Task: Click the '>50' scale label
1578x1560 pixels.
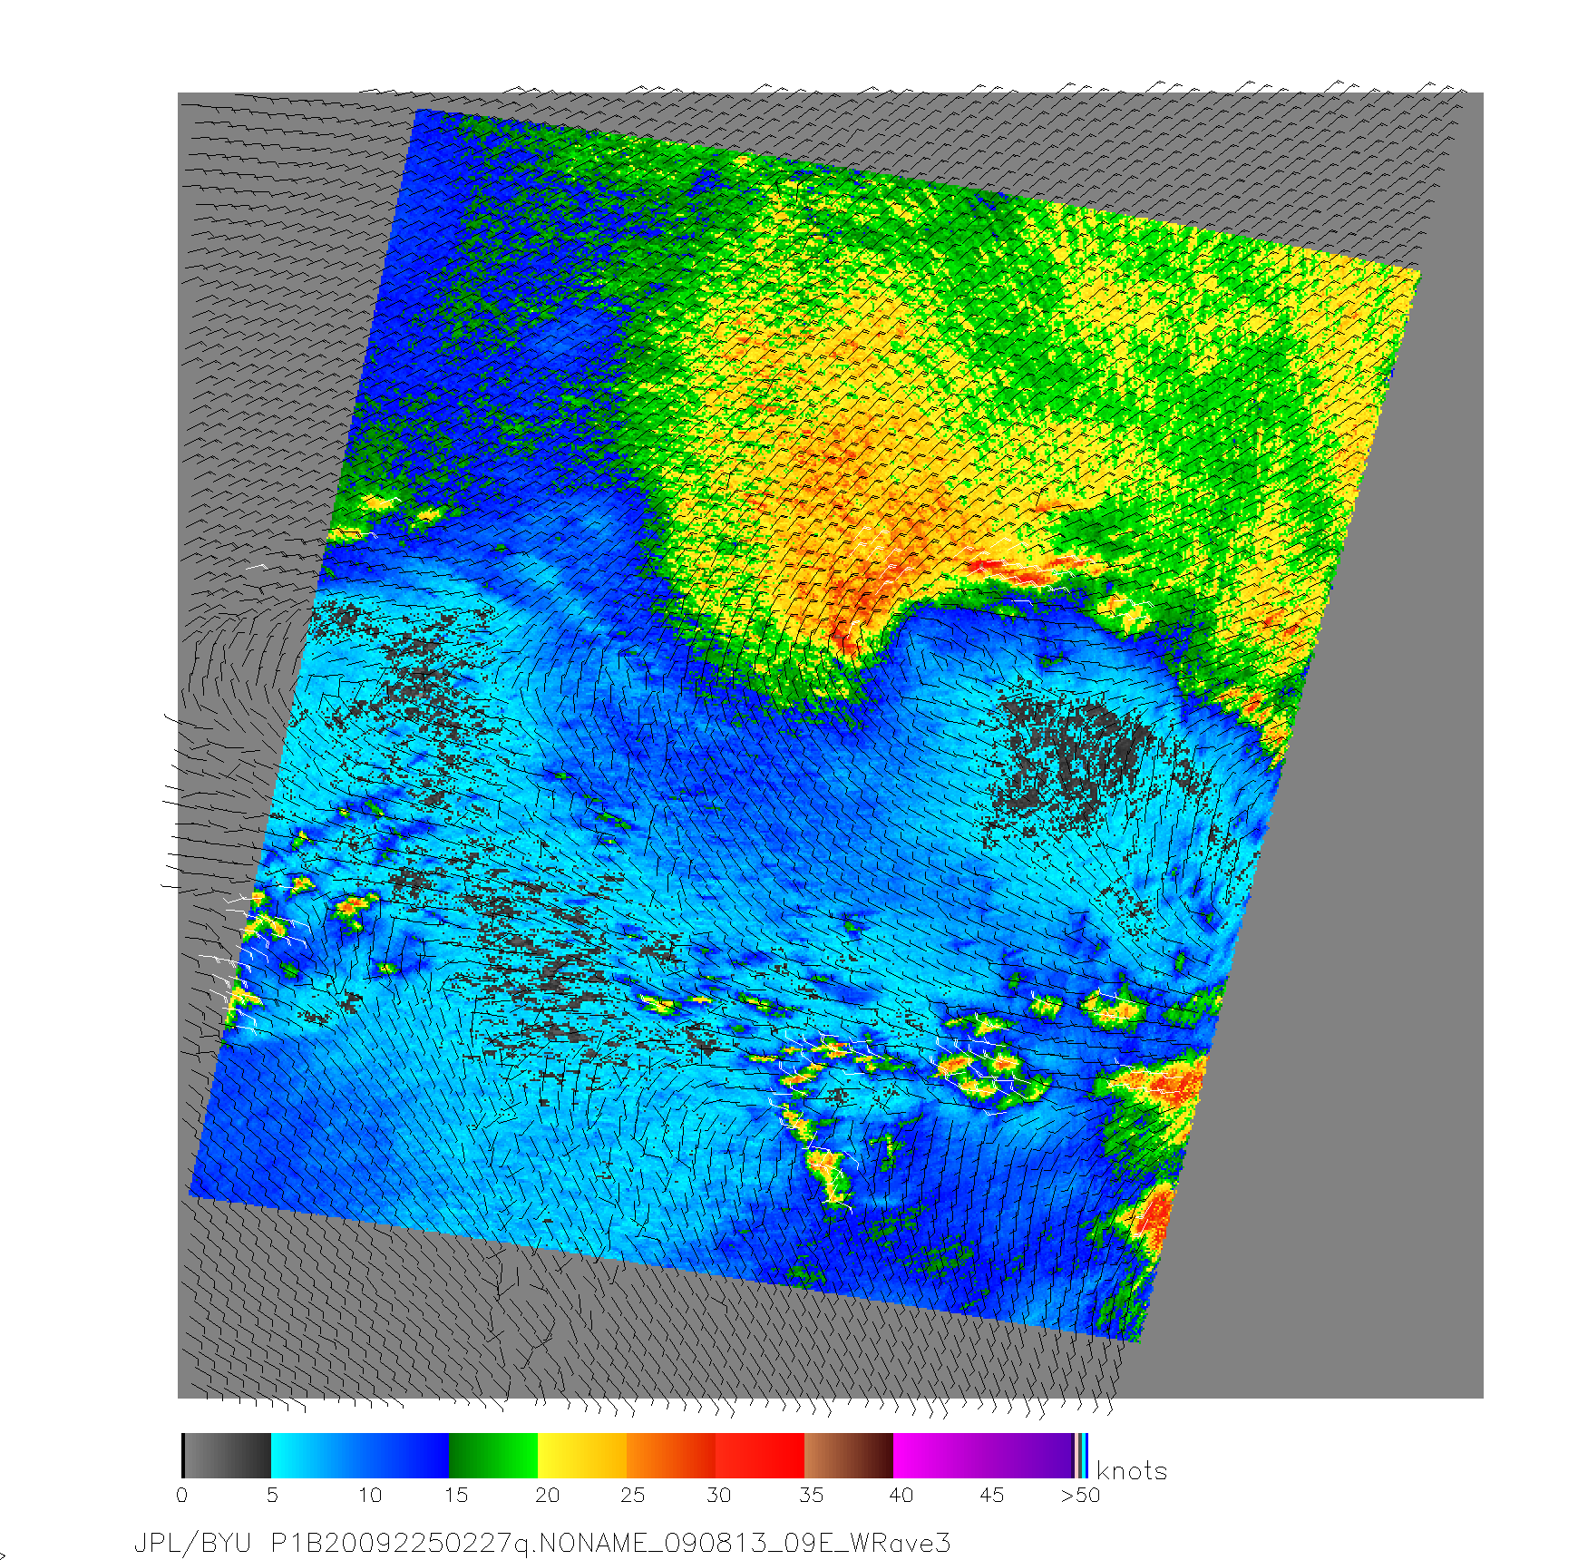Action: [1081, 1495]
